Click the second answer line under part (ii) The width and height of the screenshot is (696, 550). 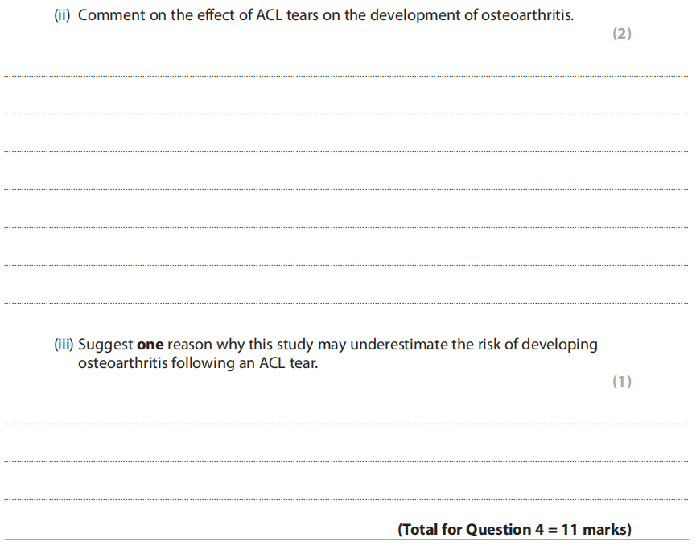tap(346, 114)
